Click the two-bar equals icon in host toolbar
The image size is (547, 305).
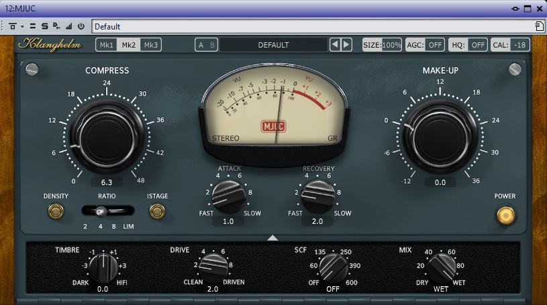coord(33,26)
